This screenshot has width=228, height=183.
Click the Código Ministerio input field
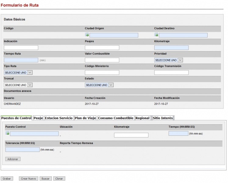102,73
